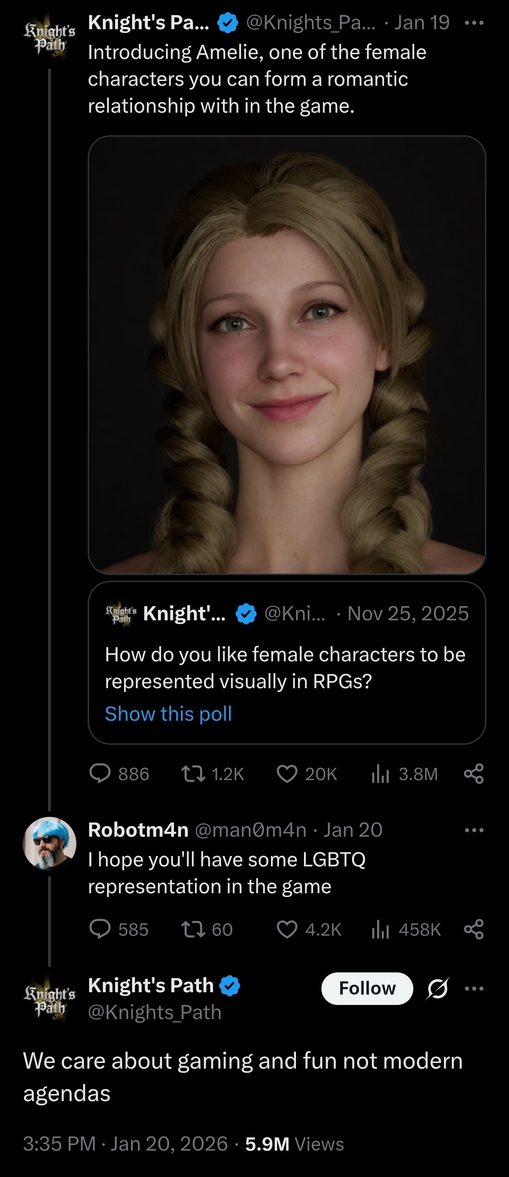View analytics of Robotm4n's 458K reply
The width and height of the screenshot is (509, 1177).
380,929
